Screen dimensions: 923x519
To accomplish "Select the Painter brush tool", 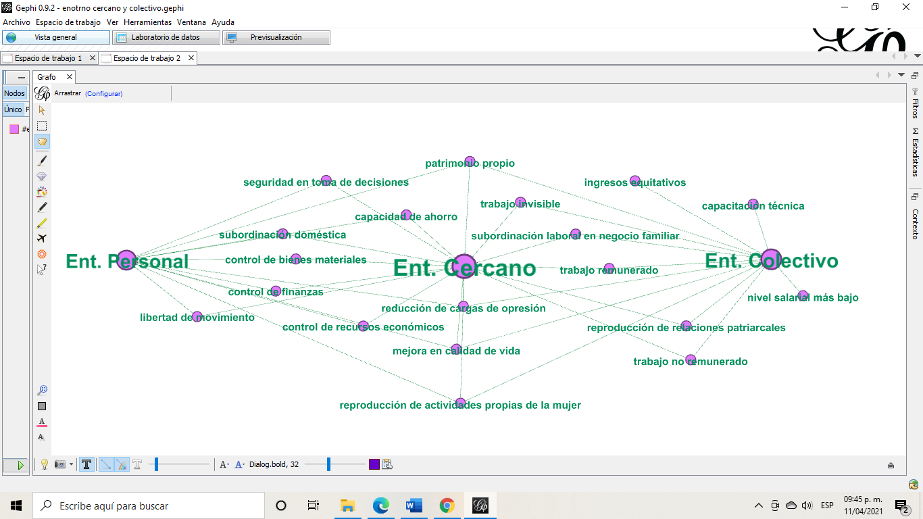I will point(42,161).
